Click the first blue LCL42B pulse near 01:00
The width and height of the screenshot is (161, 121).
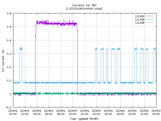click(21, 65)
